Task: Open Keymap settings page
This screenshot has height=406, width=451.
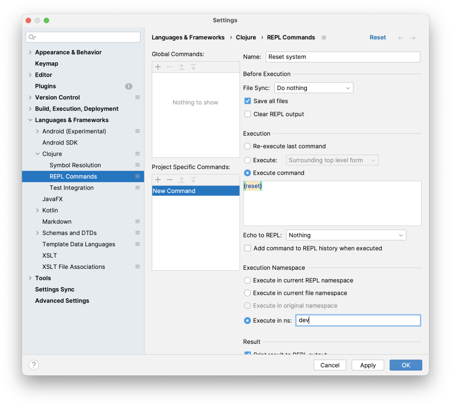Action: 46,64
